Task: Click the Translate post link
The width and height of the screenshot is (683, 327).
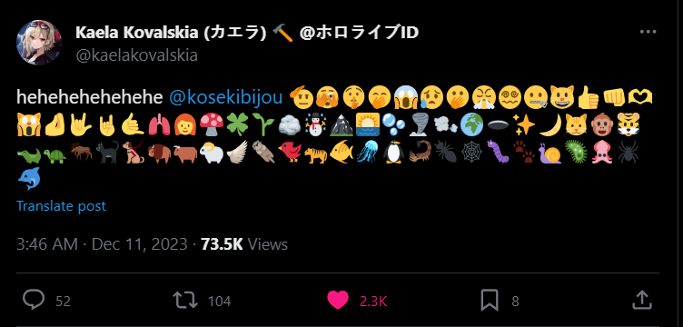Action: [x=61, y=205]
